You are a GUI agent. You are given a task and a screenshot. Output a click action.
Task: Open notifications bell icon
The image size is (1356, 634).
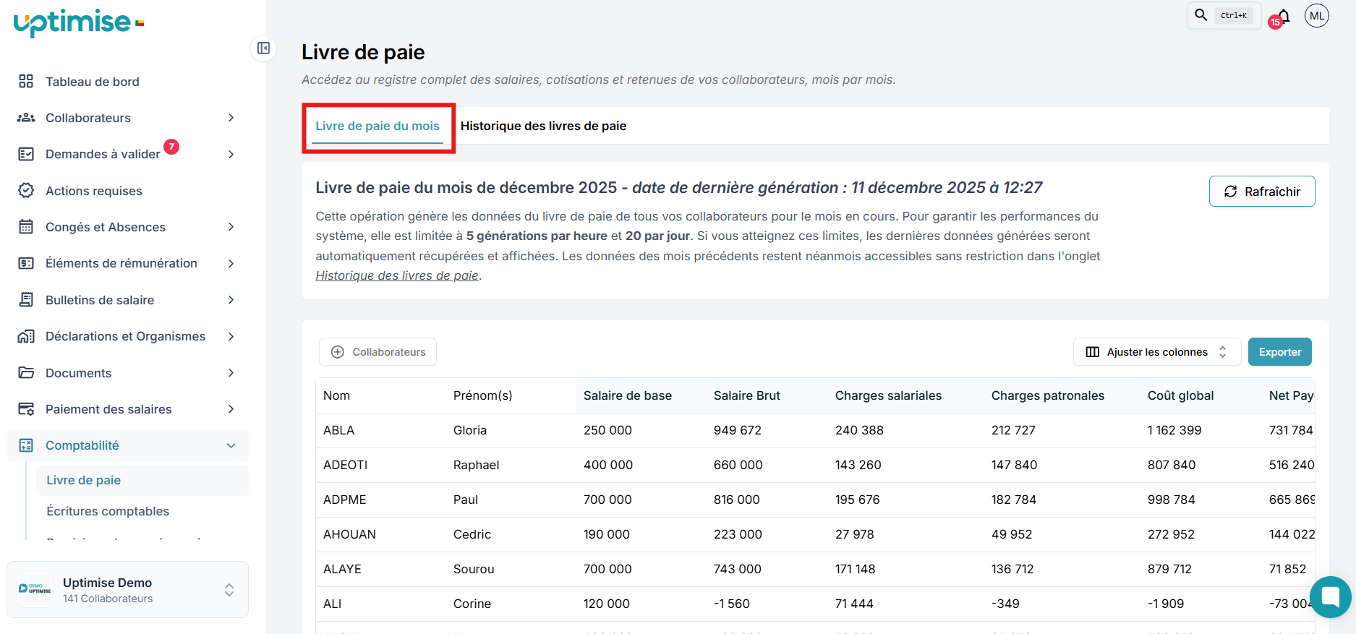point(1284,16)
